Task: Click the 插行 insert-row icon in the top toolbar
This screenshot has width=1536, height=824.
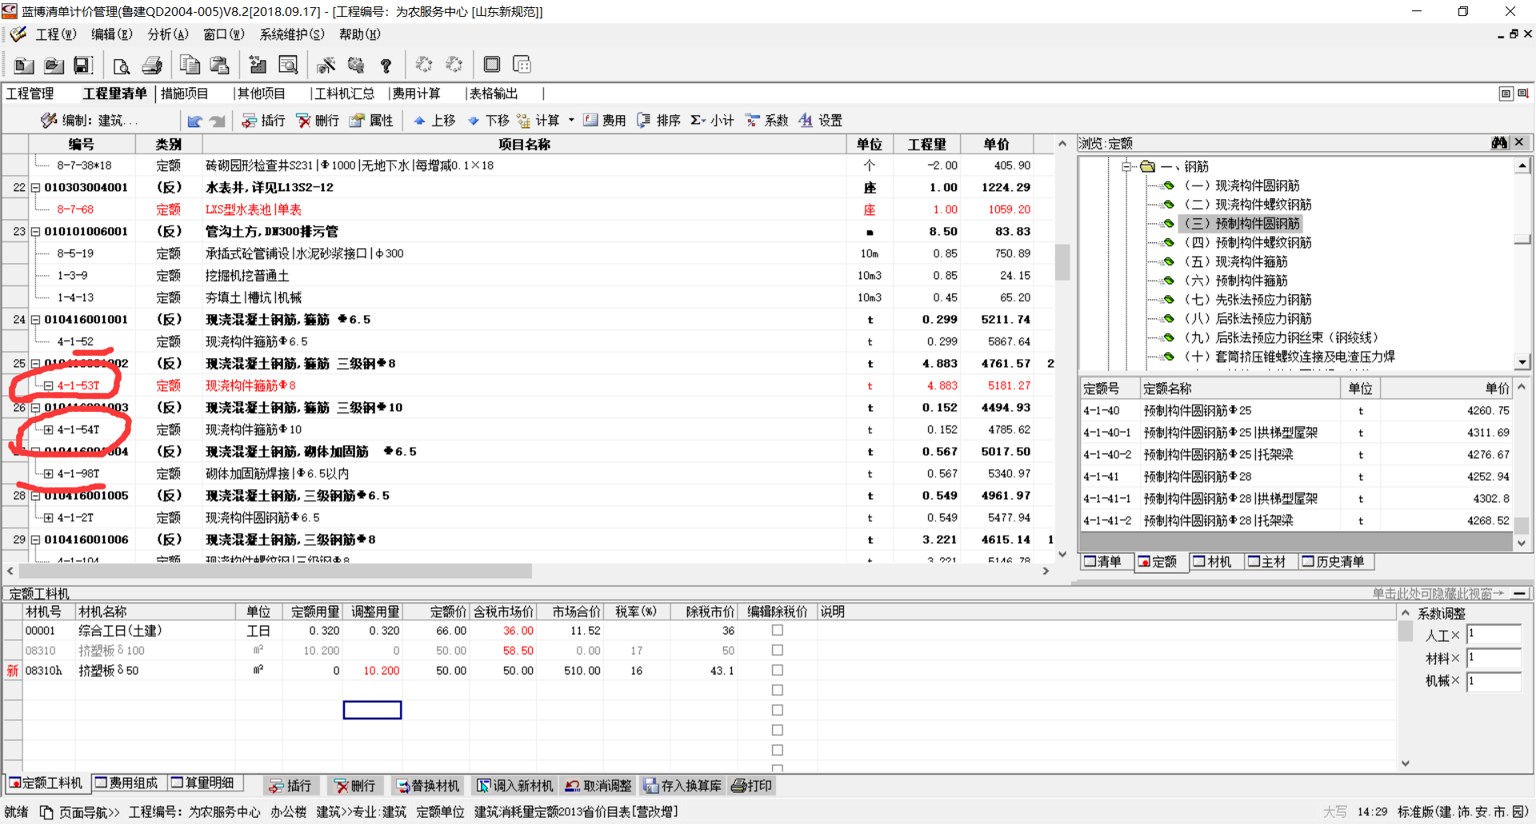Action: (249, 121)
